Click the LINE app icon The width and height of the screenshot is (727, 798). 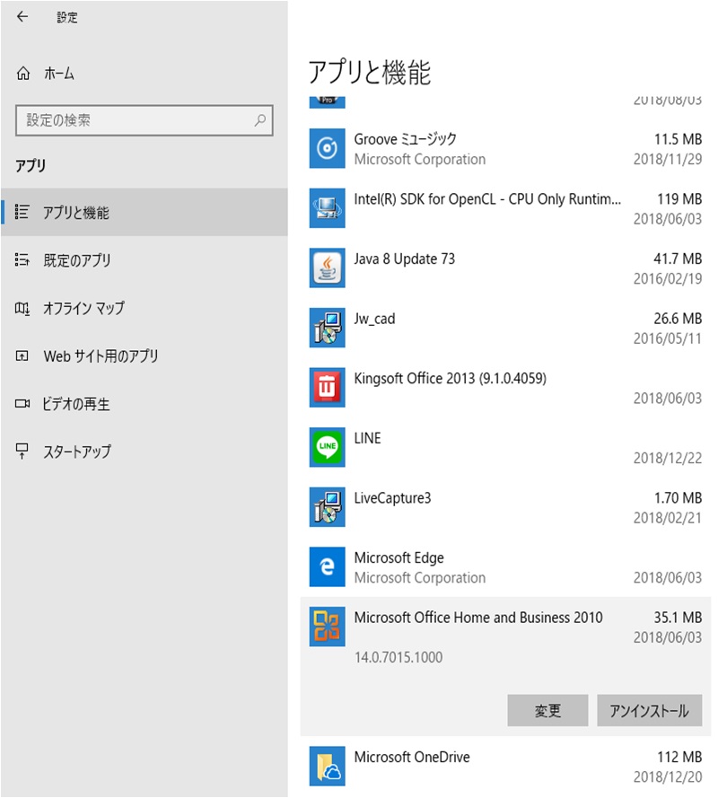tap(327, 447)
